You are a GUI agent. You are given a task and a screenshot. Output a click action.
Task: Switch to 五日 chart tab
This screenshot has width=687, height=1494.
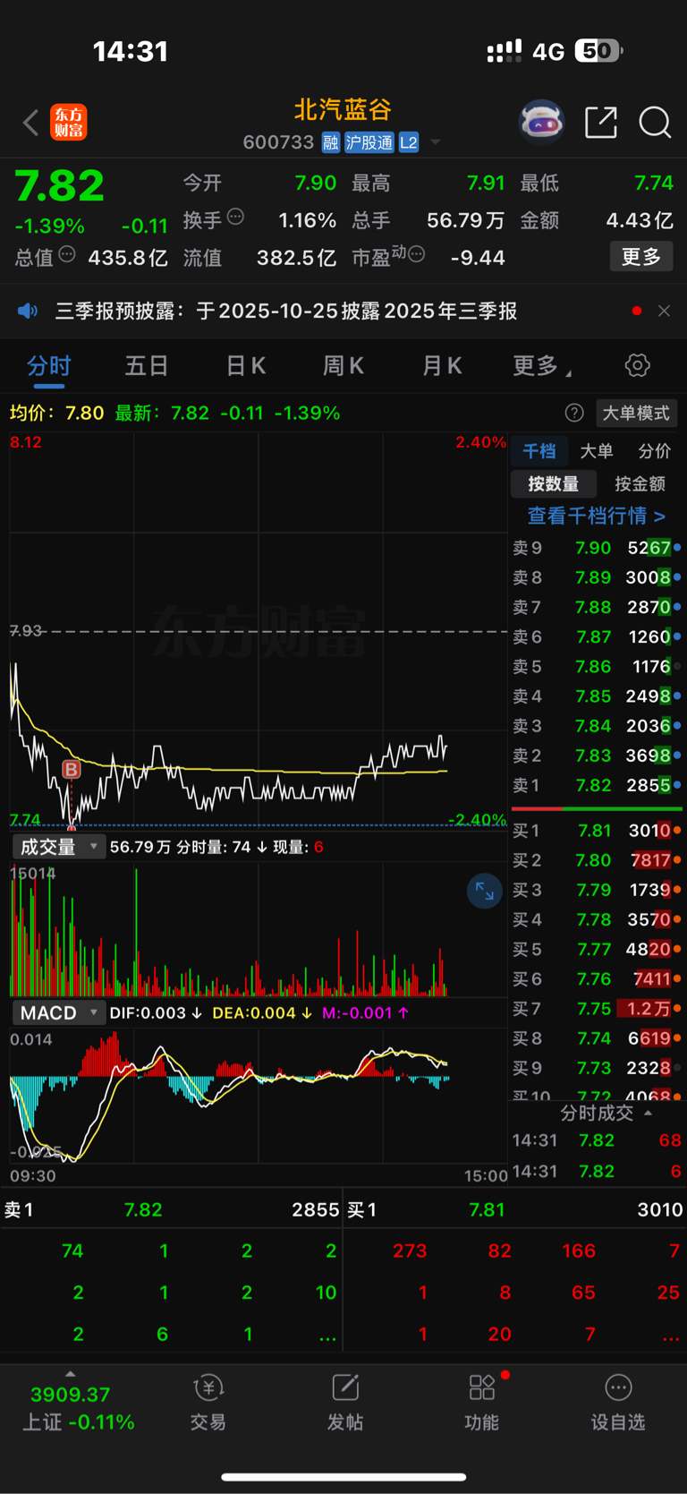click(148, 366)
